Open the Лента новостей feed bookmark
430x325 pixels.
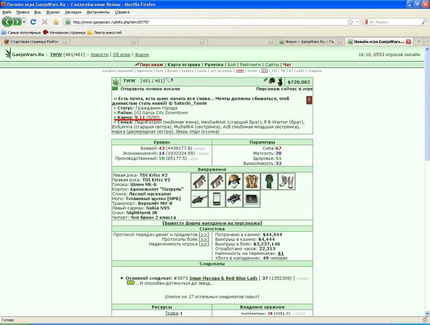104,32
